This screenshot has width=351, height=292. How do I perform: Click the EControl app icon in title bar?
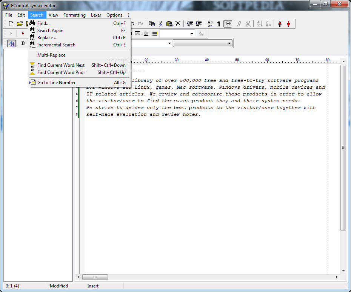[6, 5]
